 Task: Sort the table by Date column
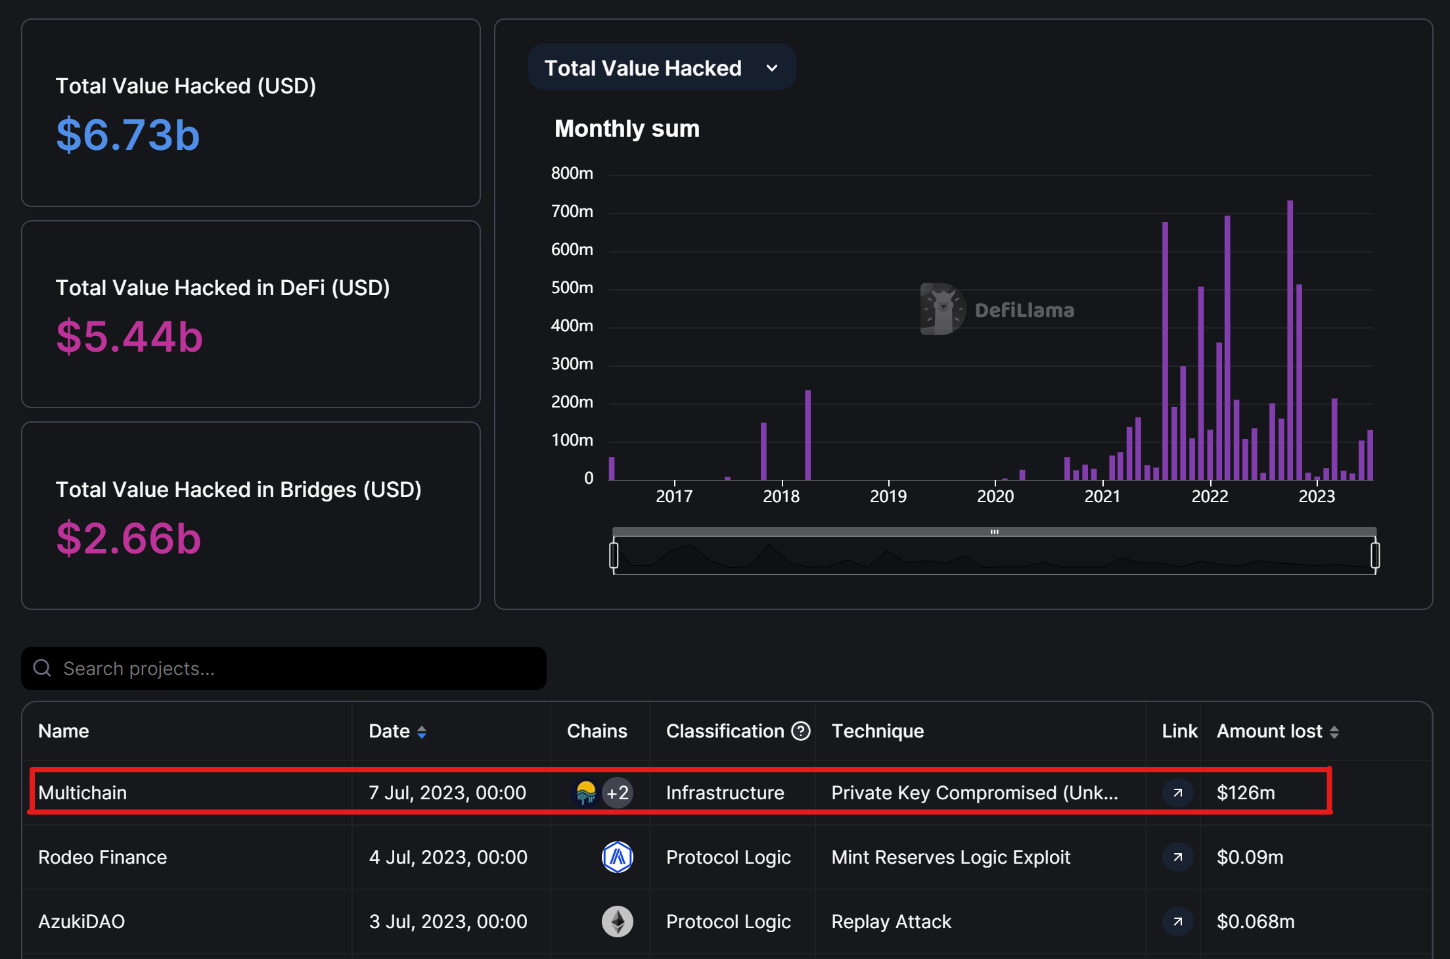422,732
